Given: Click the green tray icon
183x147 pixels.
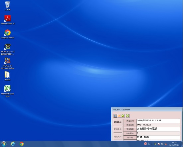Looking at the screenshot, I should click(155, 144).
